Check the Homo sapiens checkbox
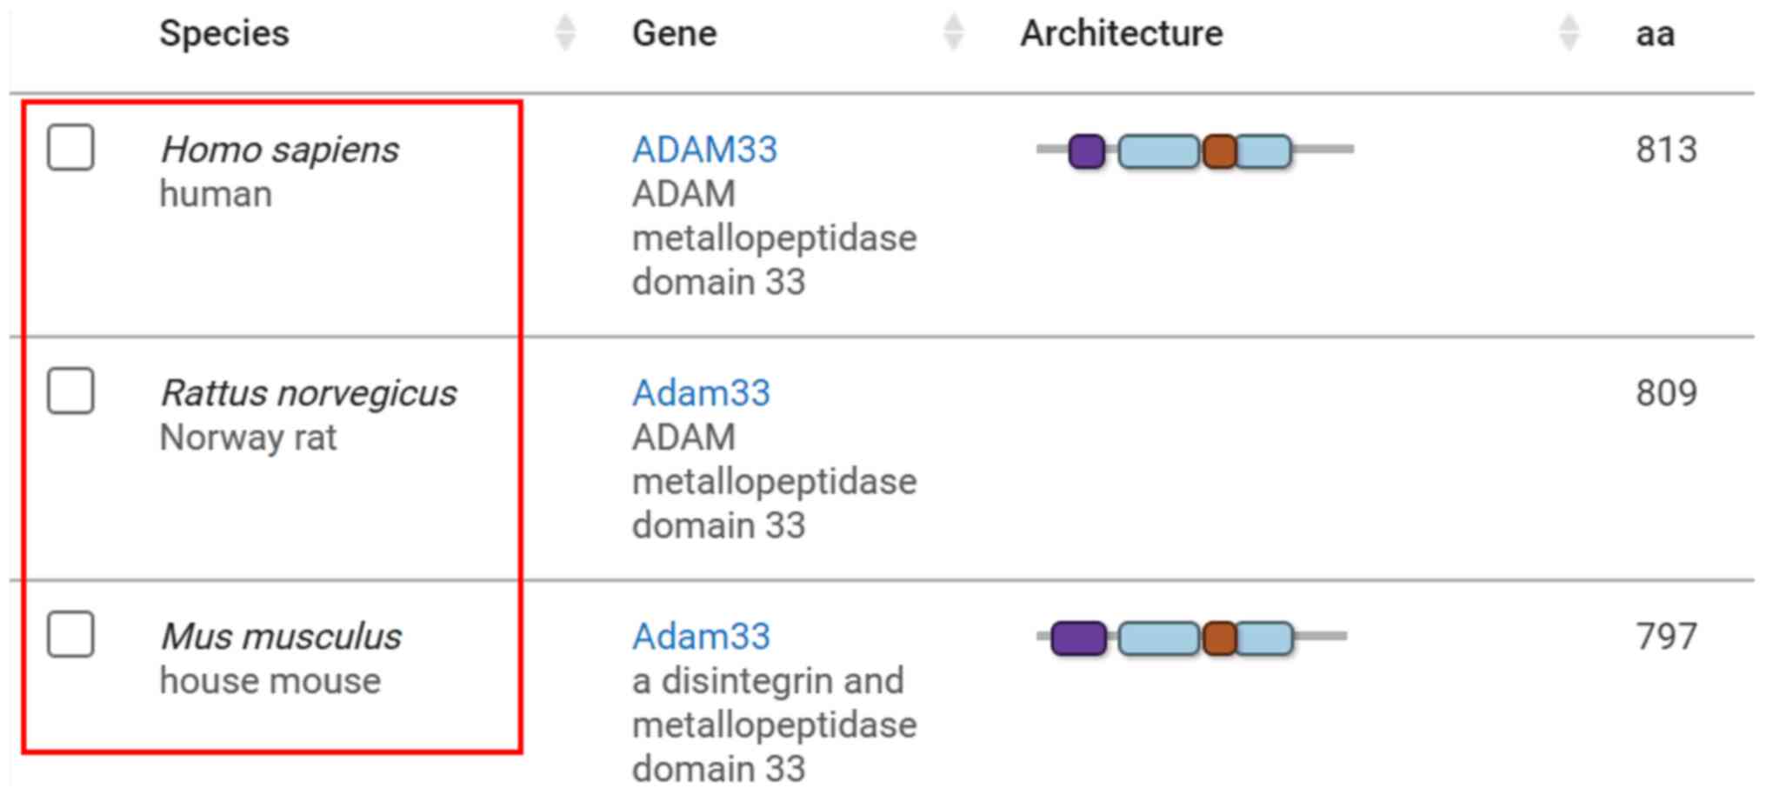 [70, 147]
